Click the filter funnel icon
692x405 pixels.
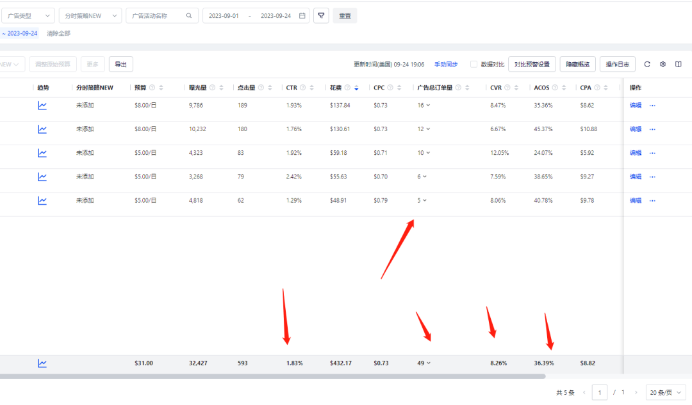coord(321,15)
